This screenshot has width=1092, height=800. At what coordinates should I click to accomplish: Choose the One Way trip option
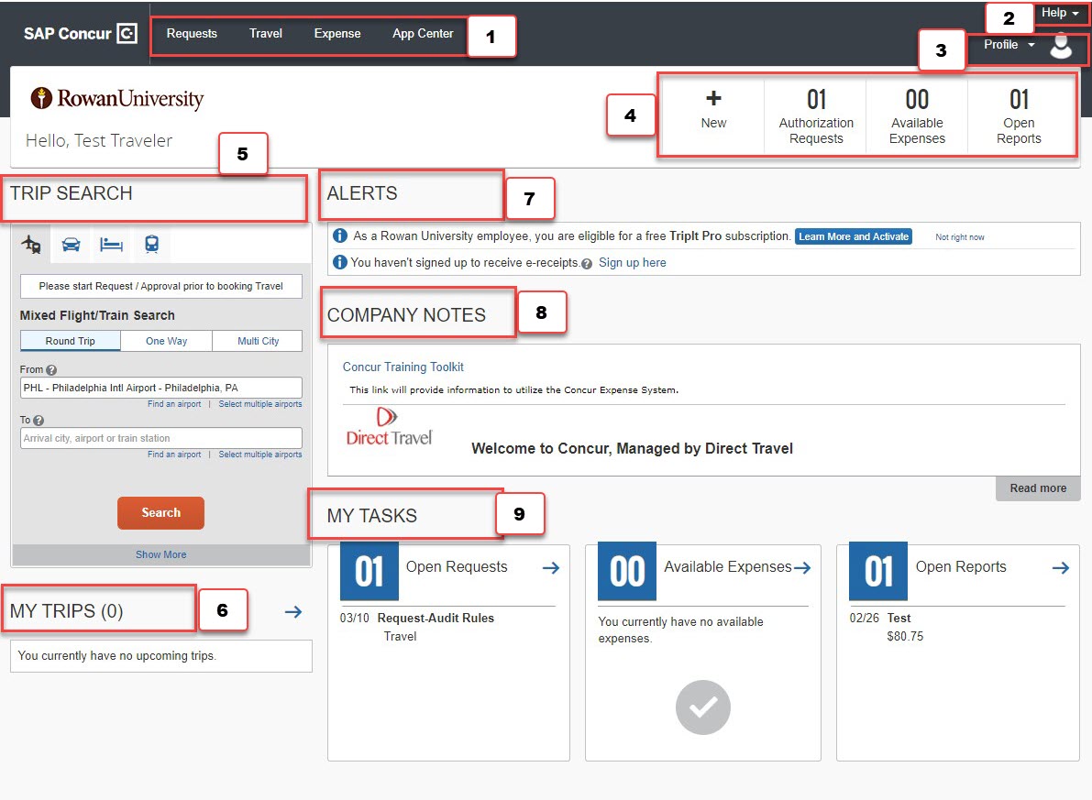pos(166,341)
